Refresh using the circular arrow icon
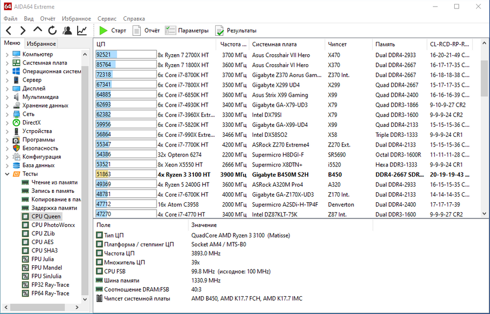The width and height of the screenshot is (490, 314). point(52,30)
